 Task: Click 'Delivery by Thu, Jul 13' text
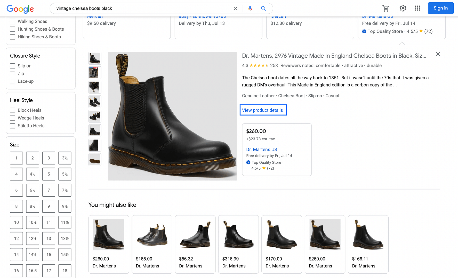tap(202, 23)
